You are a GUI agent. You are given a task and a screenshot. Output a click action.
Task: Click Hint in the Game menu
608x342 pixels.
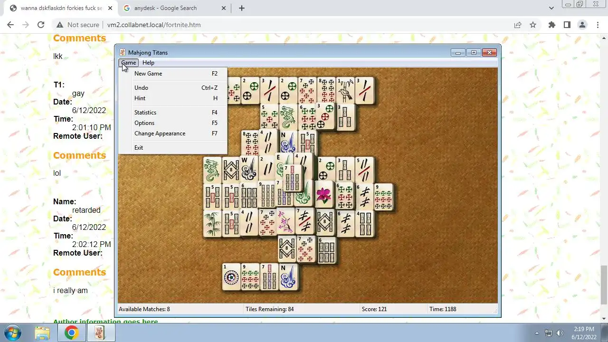173,98
